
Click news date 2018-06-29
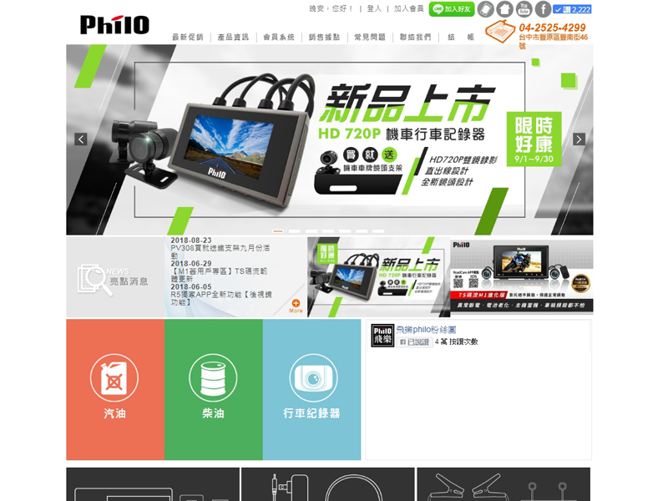pyautogui.click(x=191, y=264)
